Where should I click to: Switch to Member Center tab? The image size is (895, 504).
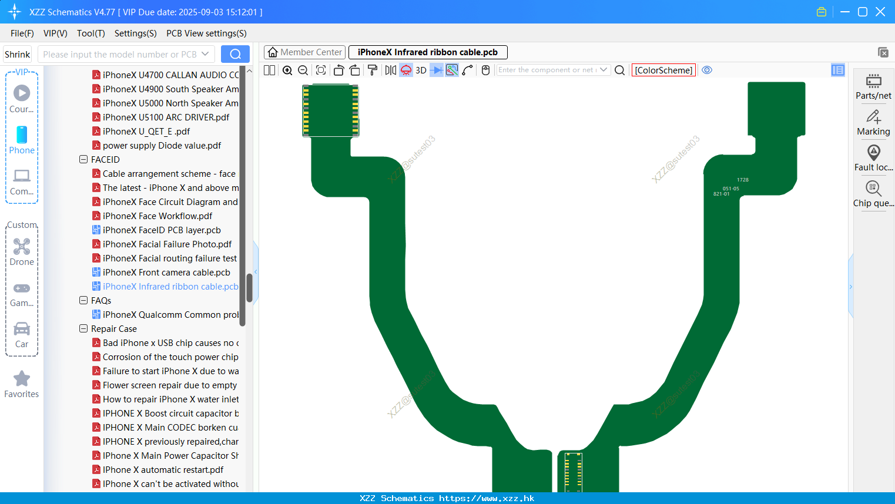pos(304,52)
